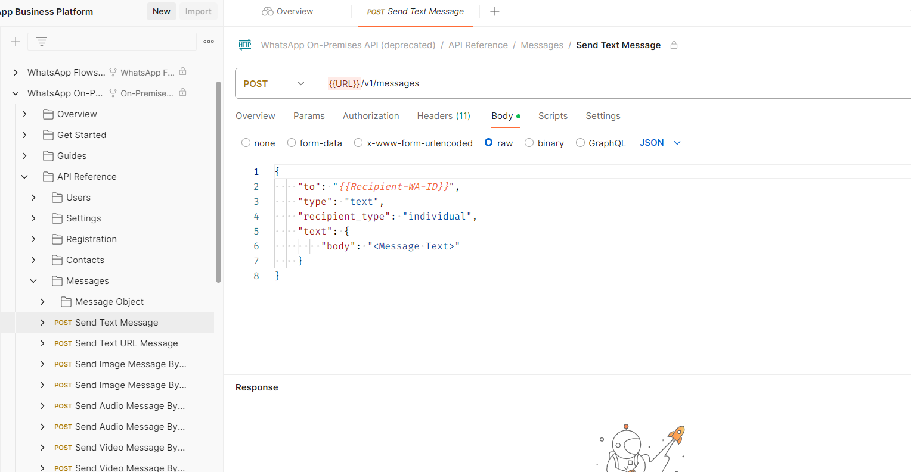Click the Import button
This screenshot has width=911, height=472.
[x=198, y=11]
